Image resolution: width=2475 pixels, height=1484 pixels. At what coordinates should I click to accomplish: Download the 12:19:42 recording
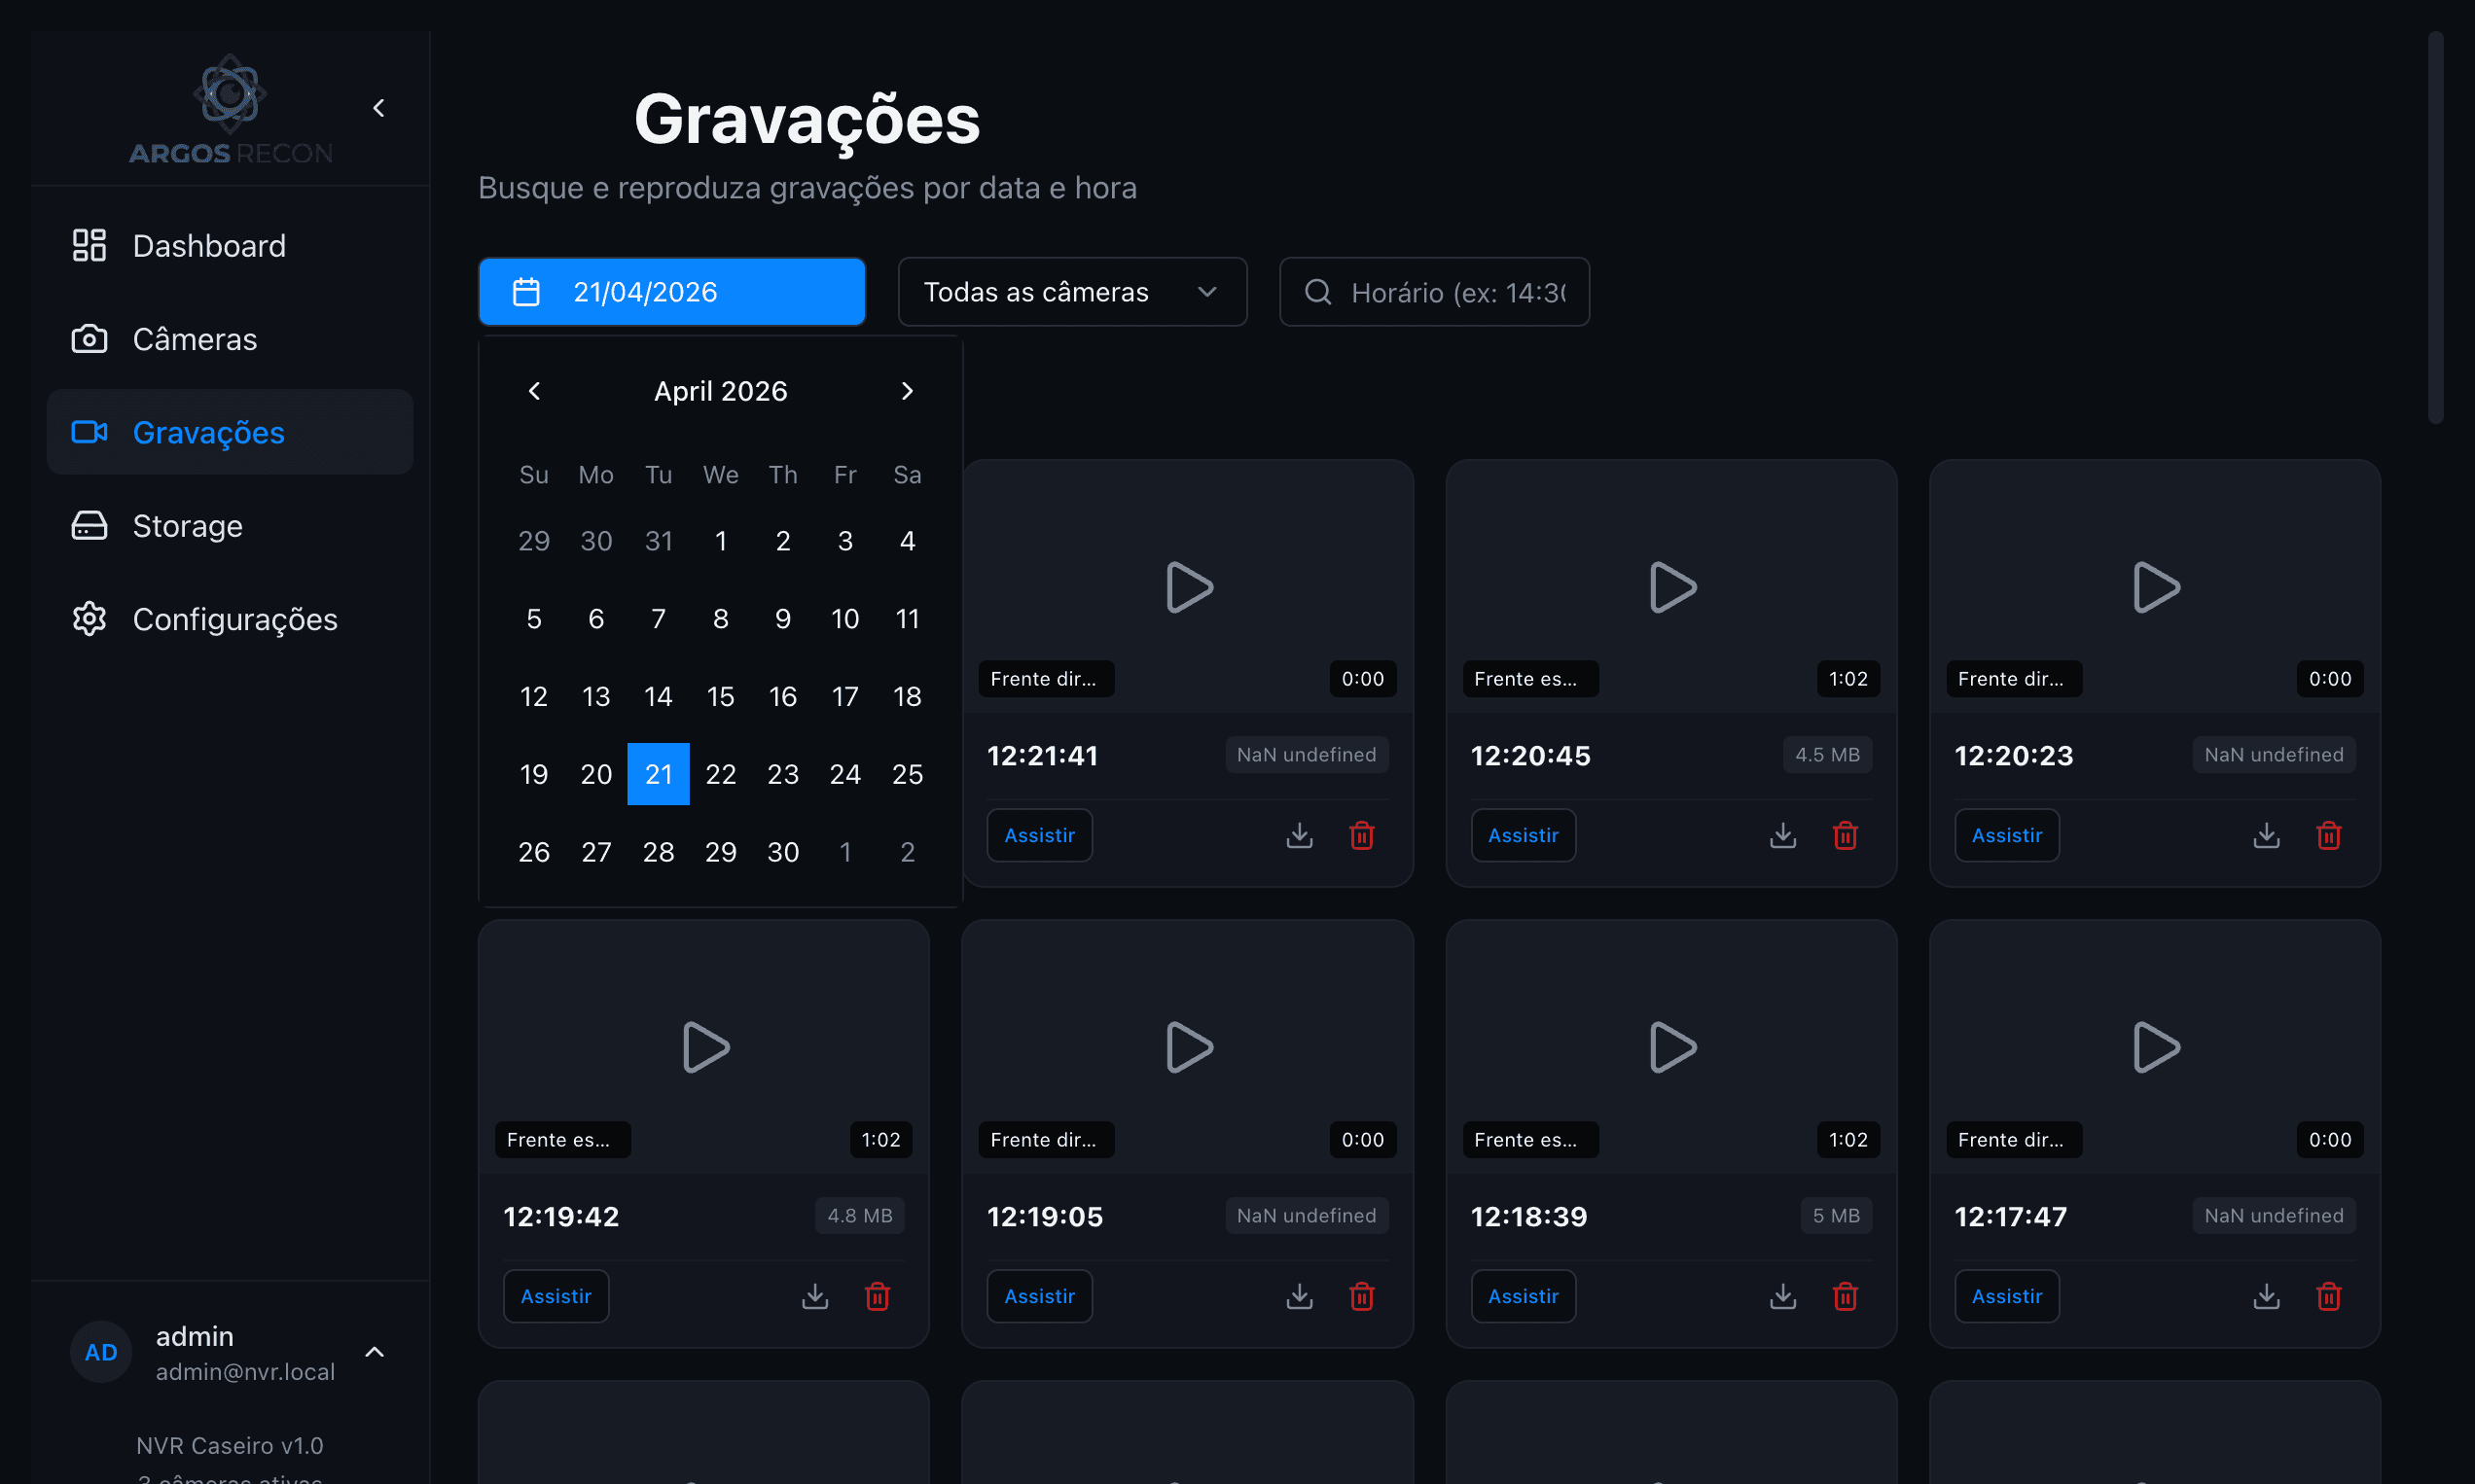tap(815, 1296)
